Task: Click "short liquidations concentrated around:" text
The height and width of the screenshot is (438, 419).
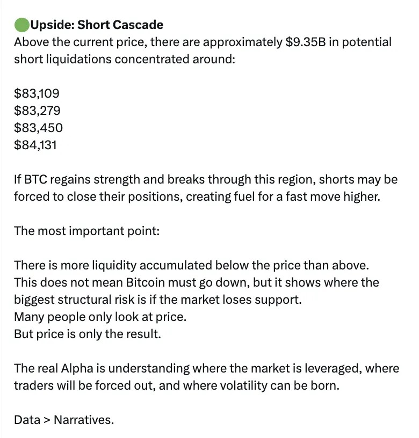Action: pyautogui.click(x=125, y=60)
